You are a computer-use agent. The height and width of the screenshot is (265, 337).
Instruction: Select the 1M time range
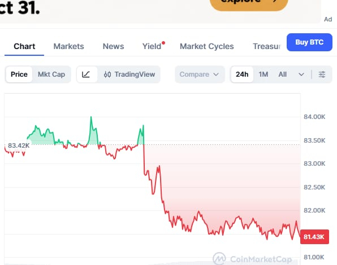[263, 74]
